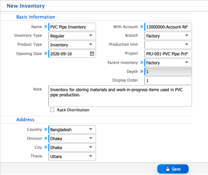
Task: Click the Note label
Action: click(37, 89)
